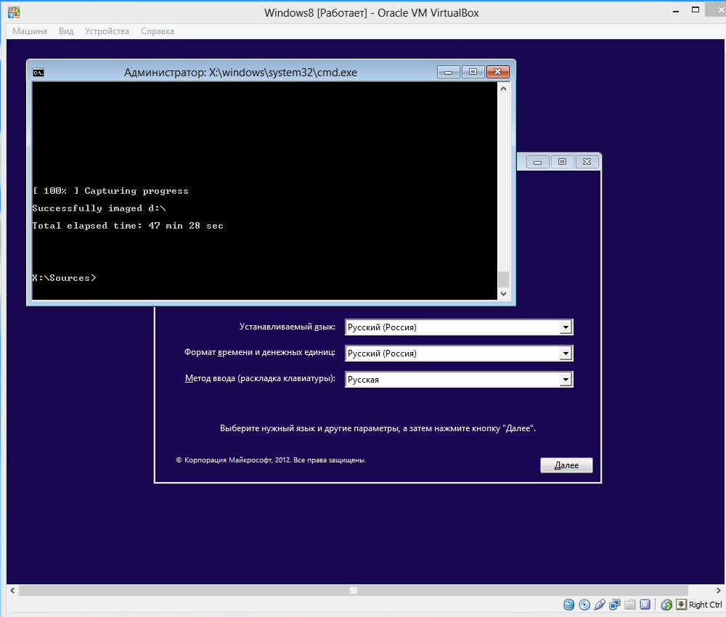Click the virtualization CPU chip status icon

click(x=645, y=605)
